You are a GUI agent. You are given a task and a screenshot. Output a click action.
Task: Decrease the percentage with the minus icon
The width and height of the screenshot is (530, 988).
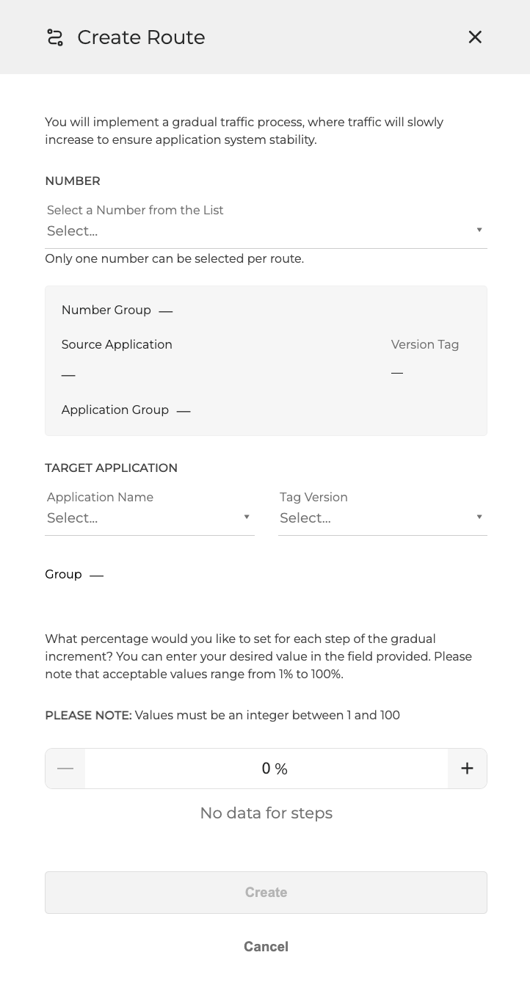tap(65, 769)
